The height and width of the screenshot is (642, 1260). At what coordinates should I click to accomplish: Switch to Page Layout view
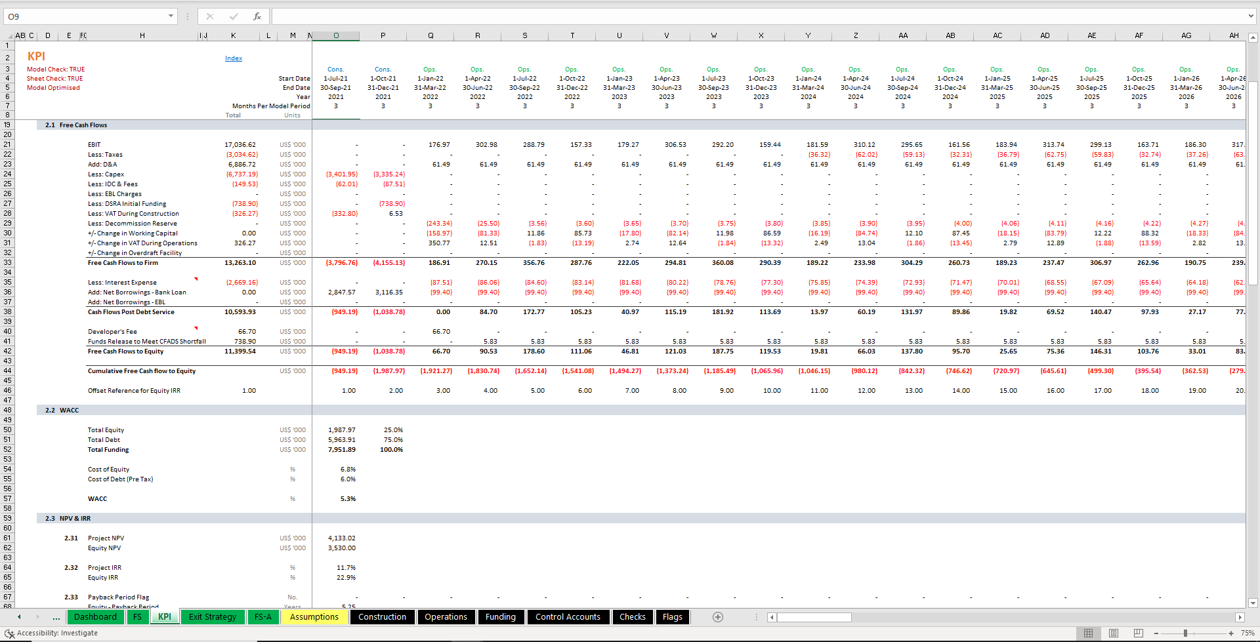point(1113,633)
